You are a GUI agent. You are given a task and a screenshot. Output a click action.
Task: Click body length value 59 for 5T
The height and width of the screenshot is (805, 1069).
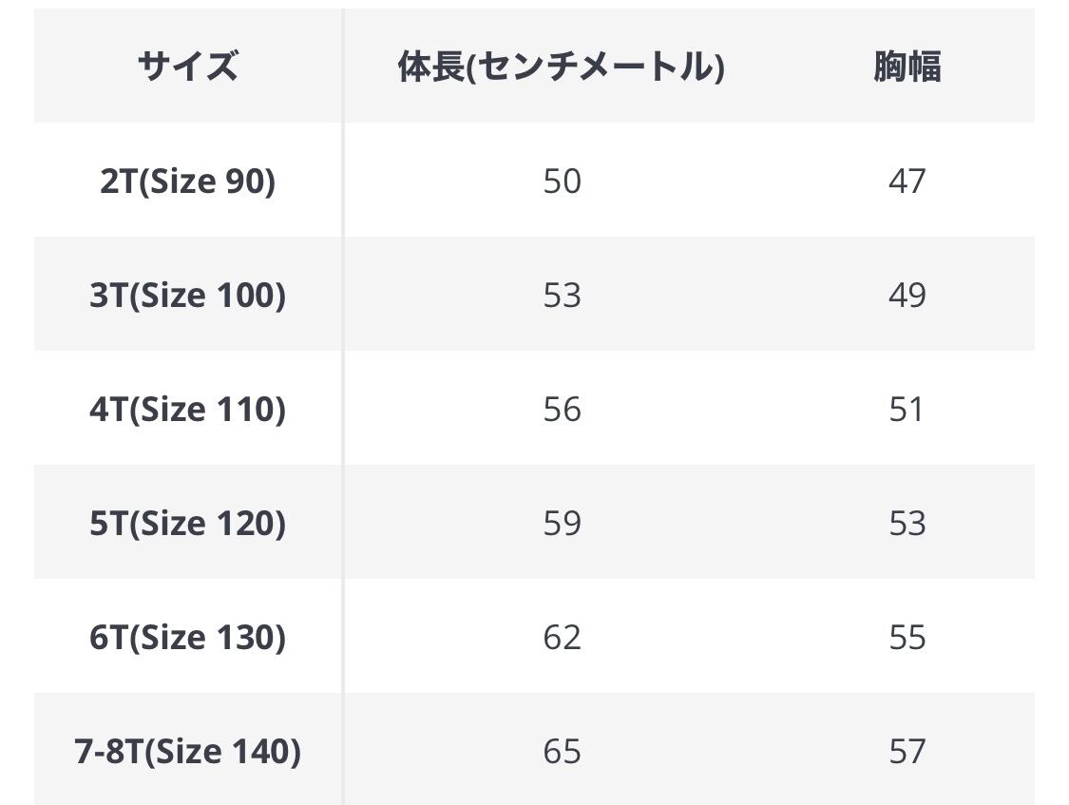(562, 523)
